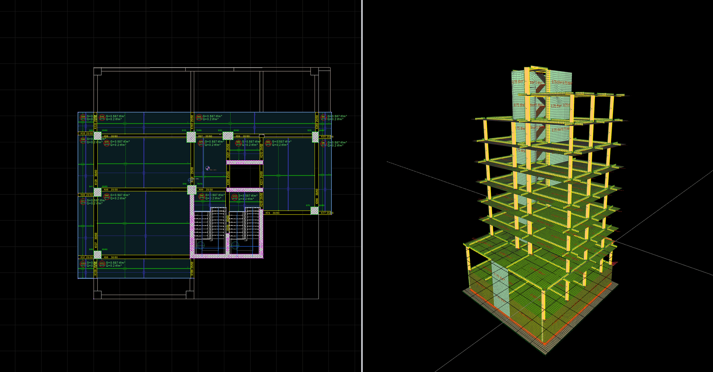Click hatched column S33
The image size is (713, 372).
[x=228, y=136]
